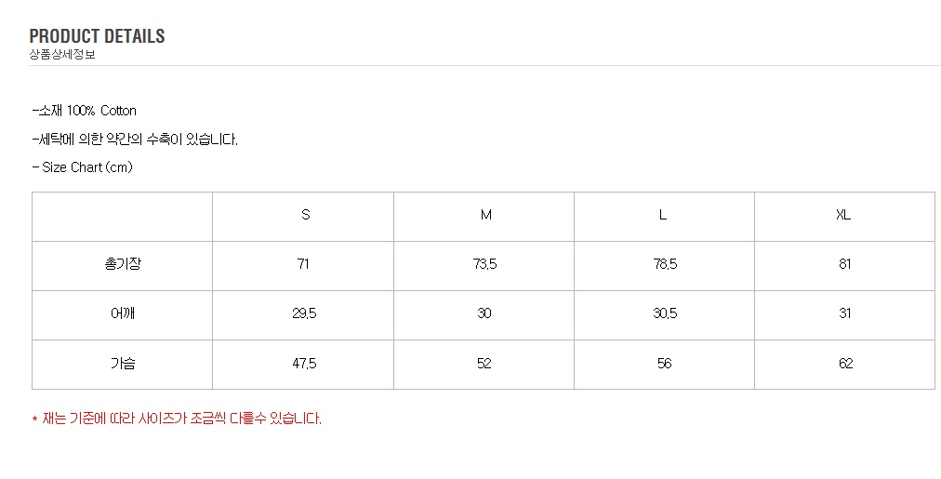Screen dimensions: 941x479
Task: Click the 세탁 shrinkage notice line
Action: coord(135,140)
